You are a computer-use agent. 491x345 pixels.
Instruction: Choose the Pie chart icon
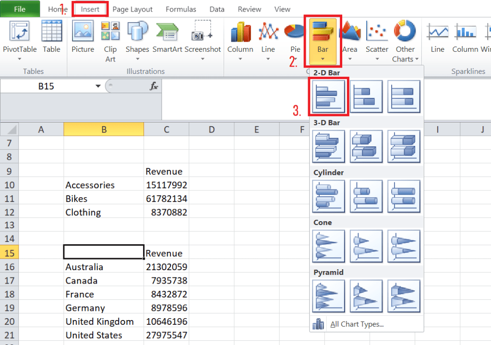295,32
